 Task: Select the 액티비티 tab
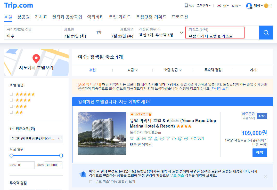[x=95, y=17]
